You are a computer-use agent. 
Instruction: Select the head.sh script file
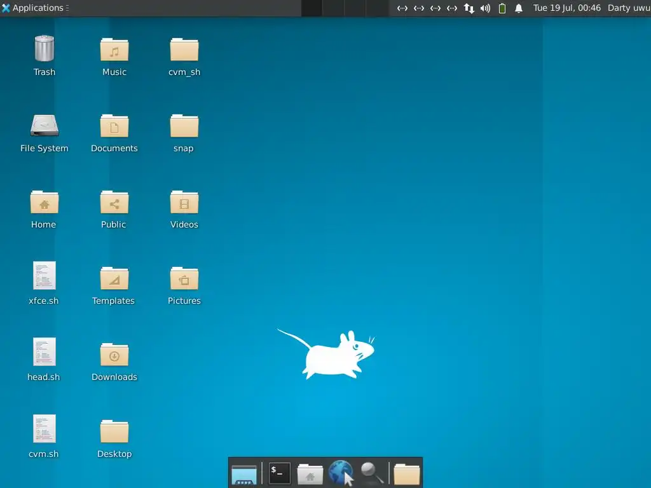tap(45, 352)
